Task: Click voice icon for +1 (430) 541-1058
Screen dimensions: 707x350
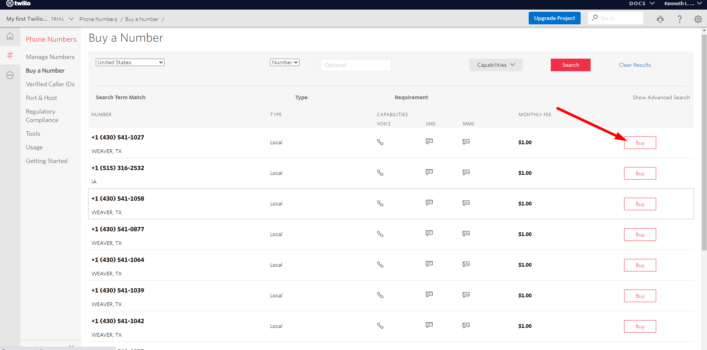Action: 380,203
